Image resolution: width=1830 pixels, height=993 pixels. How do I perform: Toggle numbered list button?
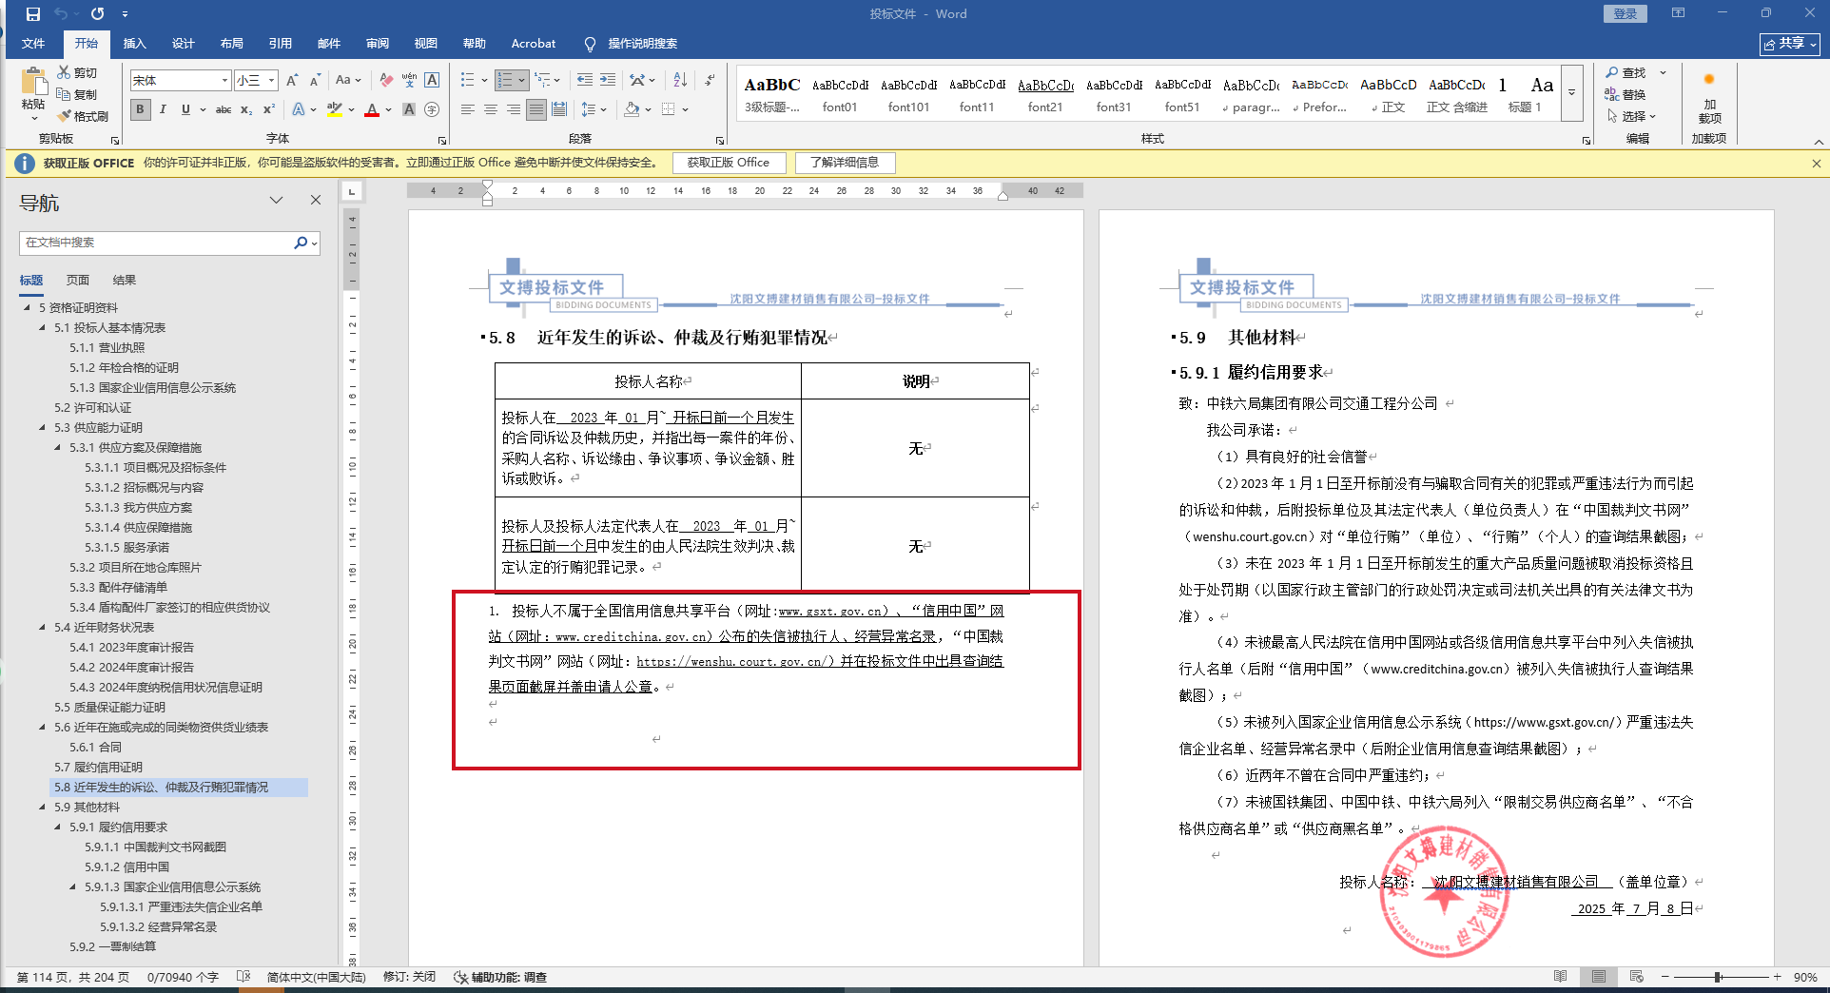(505, 80)
